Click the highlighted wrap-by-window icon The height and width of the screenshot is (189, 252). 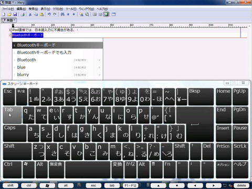click(106, 14)
